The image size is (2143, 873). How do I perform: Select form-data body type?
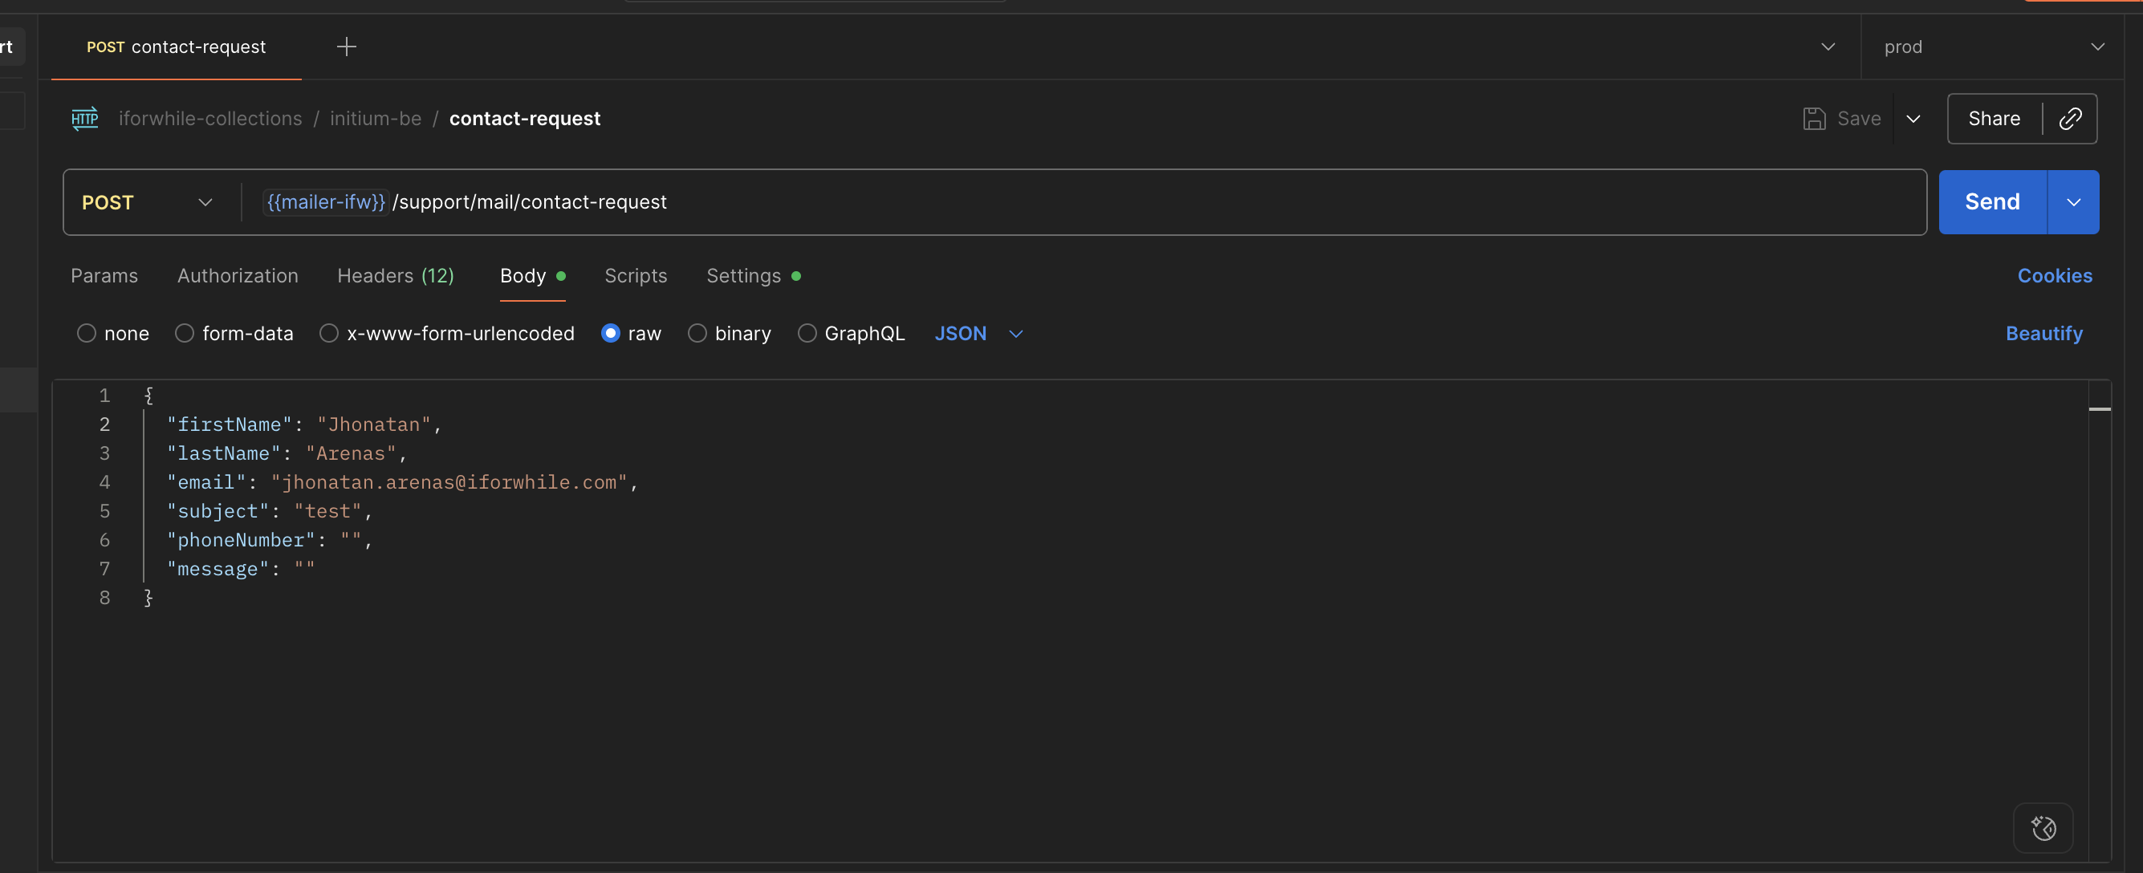(x=185, y=334)
